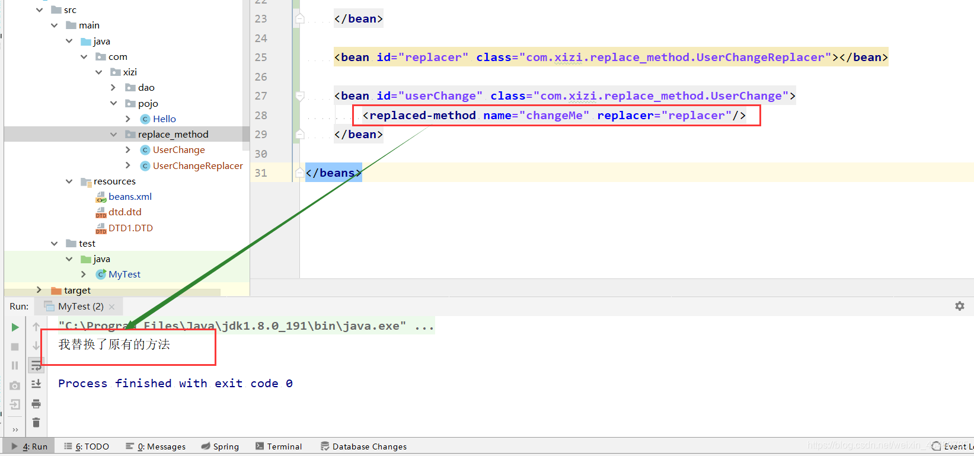Screen dimensions: 974x456
Task: Collapse the src folder
Action: pyautogui.click(x=39, y=9)
